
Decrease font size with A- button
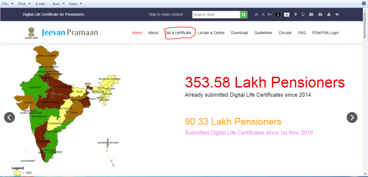click(x=257, y=15)
